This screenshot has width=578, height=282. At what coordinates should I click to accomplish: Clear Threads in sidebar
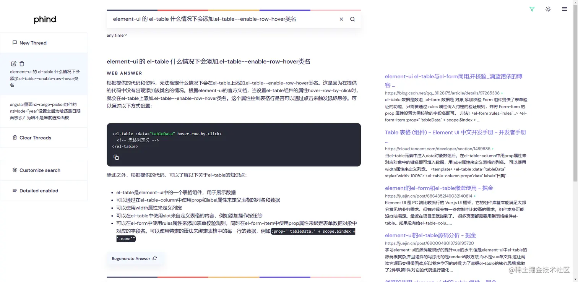pyautogui.click(x=44, y=138)
